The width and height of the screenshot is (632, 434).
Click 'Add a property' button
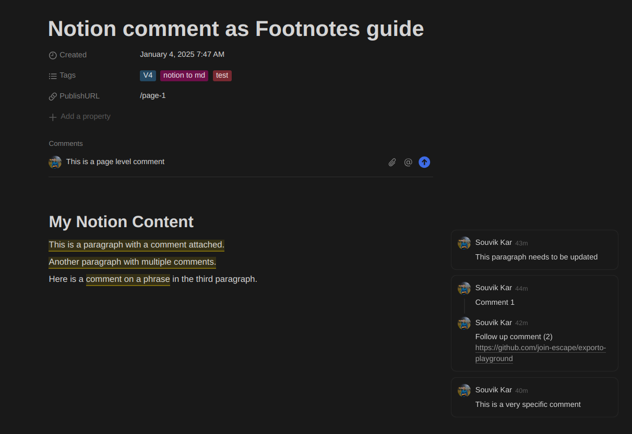point(85,117)
